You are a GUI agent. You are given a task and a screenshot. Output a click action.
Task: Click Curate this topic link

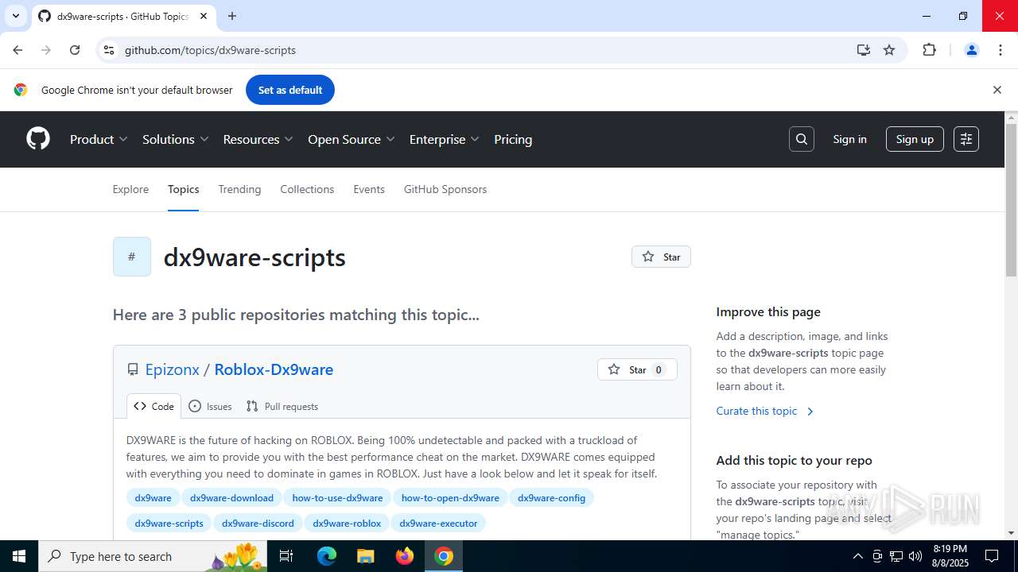pos(764,411)
